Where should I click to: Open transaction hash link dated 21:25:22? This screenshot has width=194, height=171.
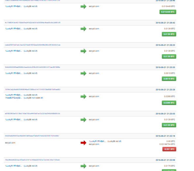pyautogui.click(x=32, y=45)
